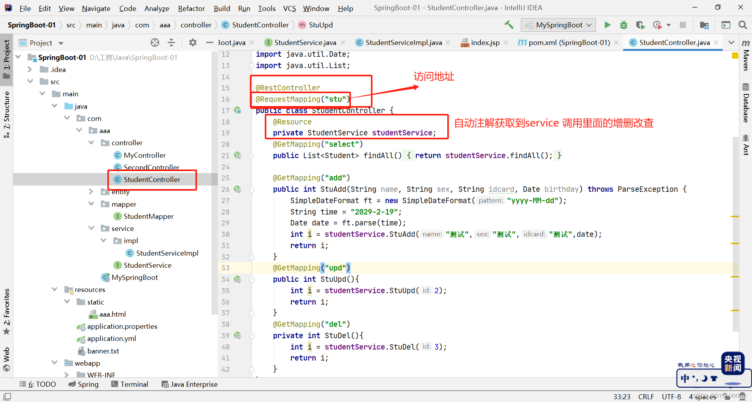This screenshot has width=752, height=402.
Task: Collapse the resources folder
Action: [x=54, y=289]
